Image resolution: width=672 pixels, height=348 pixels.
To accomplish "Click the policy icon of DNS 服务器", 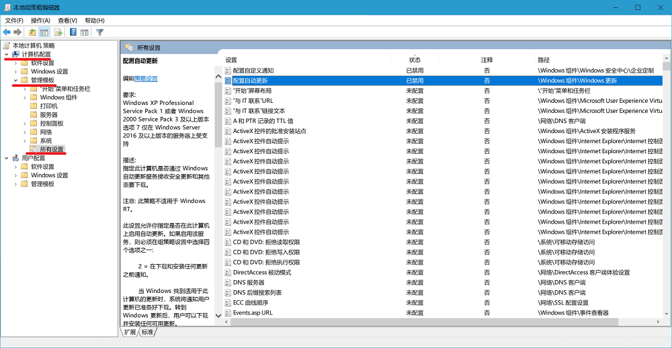I will click(x=228, y=282).
